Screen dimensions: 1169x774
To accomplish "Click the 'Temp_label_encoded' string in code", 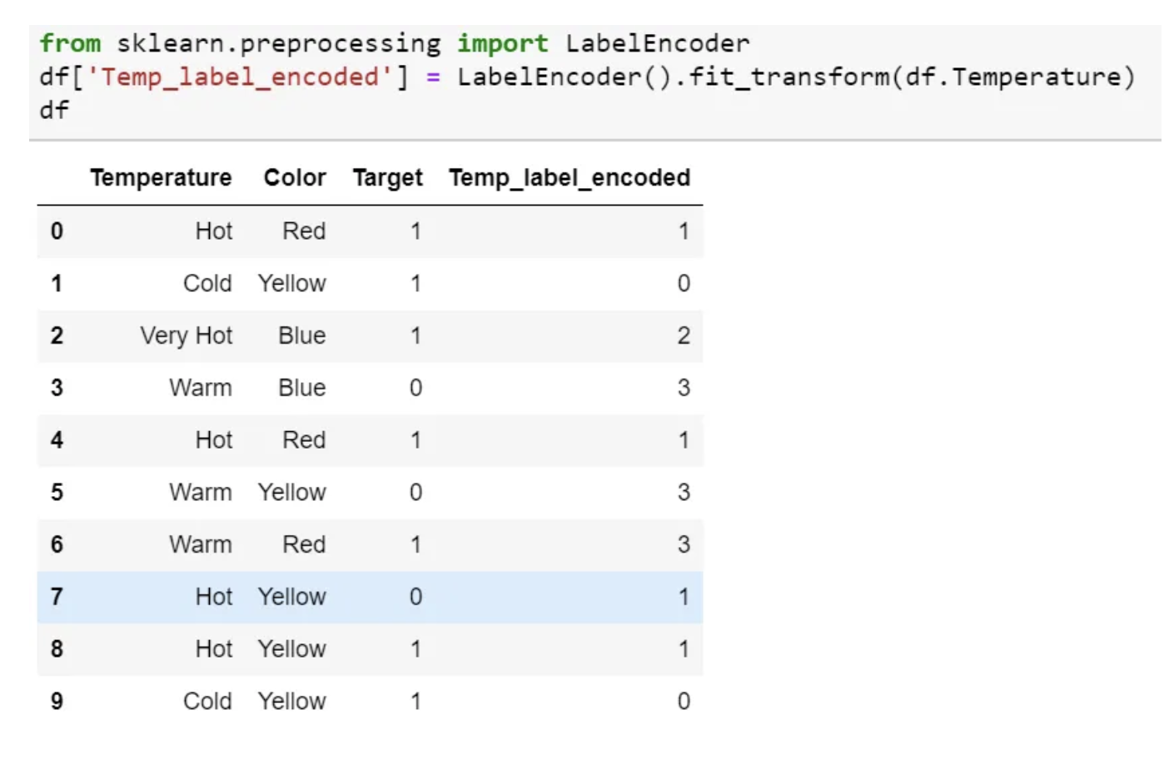I will pos(240,77).
